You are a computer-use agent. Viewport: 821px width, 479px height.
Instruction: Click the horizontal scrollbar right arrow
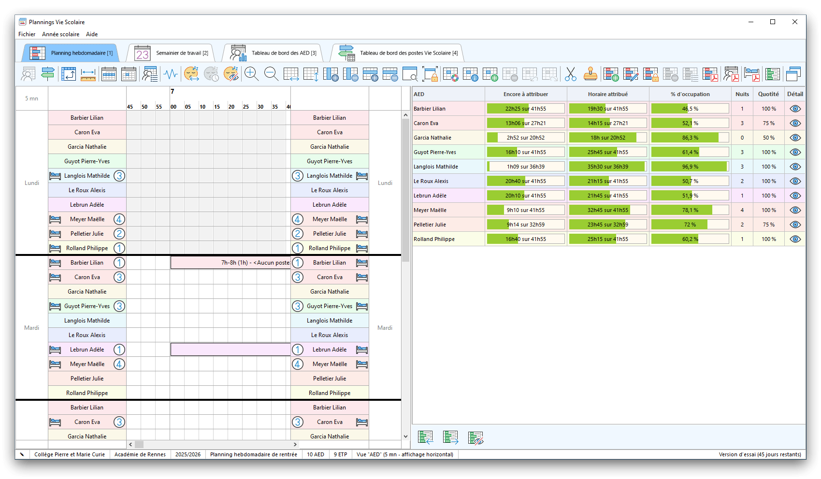click(295, 444)
